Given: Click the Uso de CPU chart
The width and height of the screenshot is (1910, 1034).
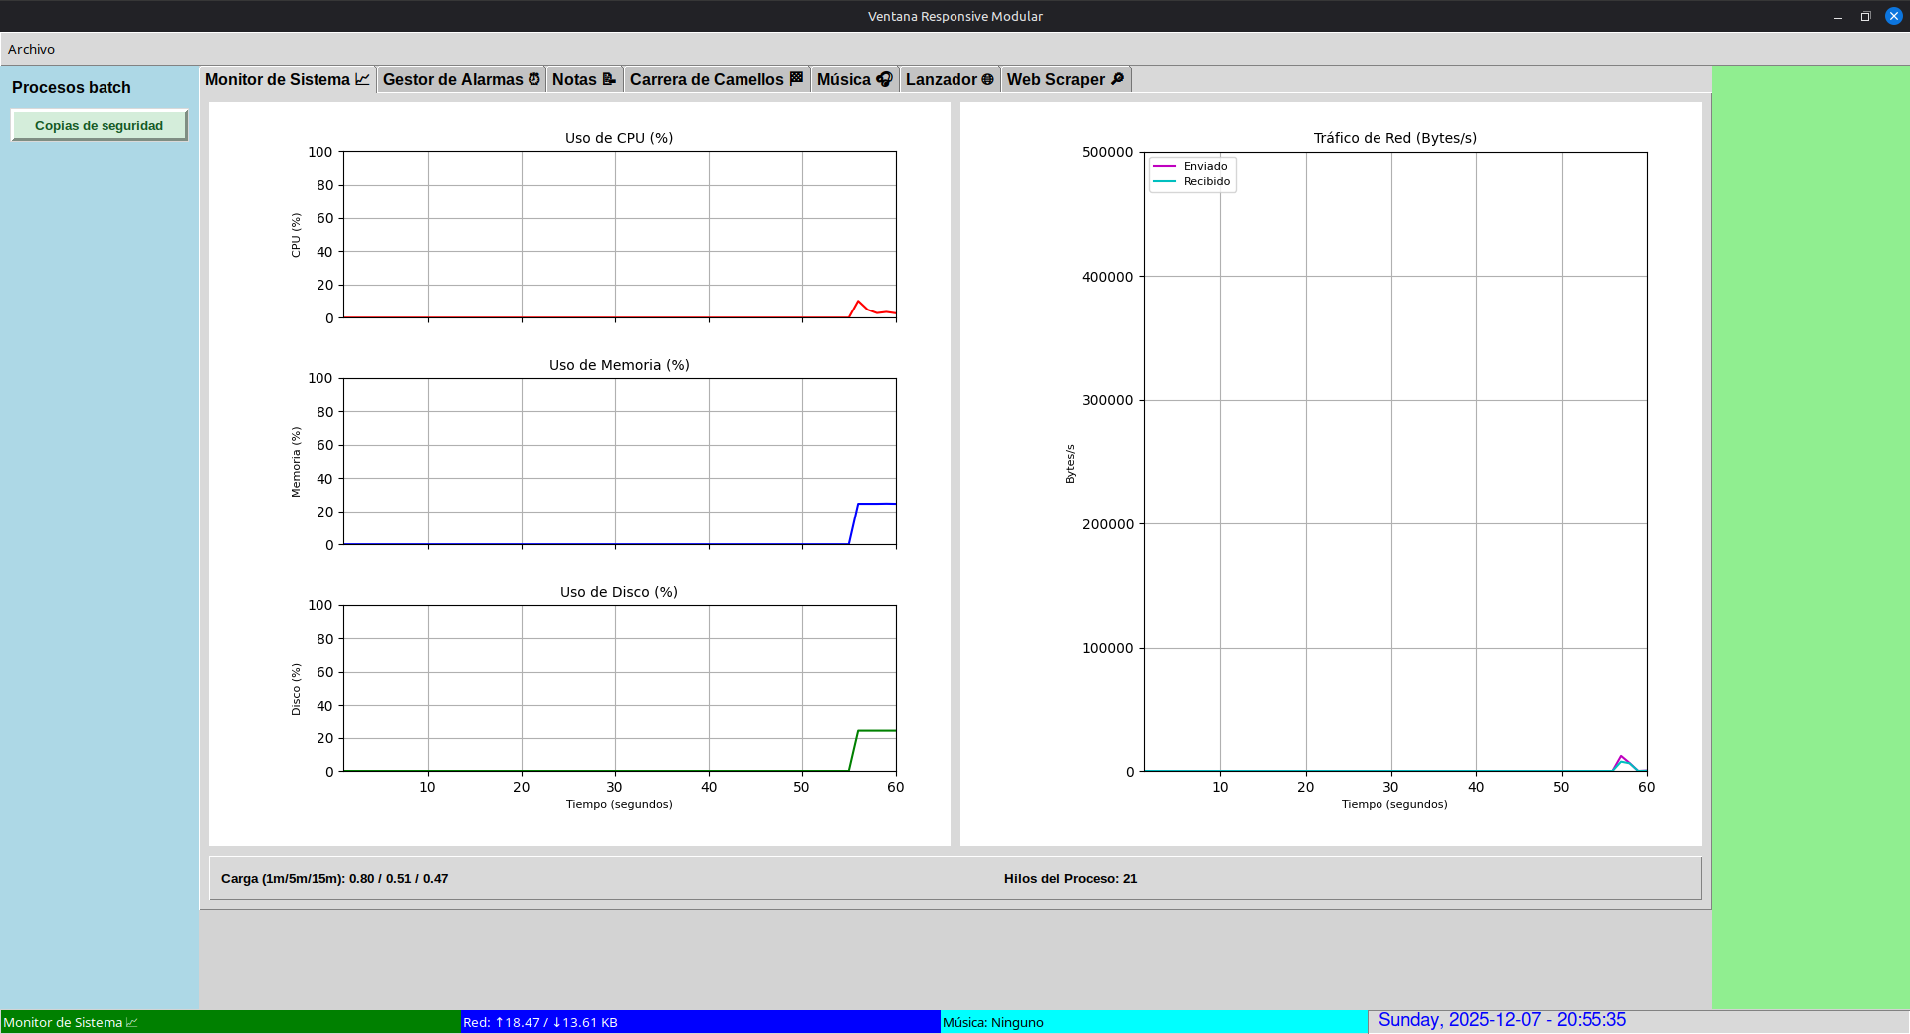Looking at the screenshot, I should tap(618, 235).
